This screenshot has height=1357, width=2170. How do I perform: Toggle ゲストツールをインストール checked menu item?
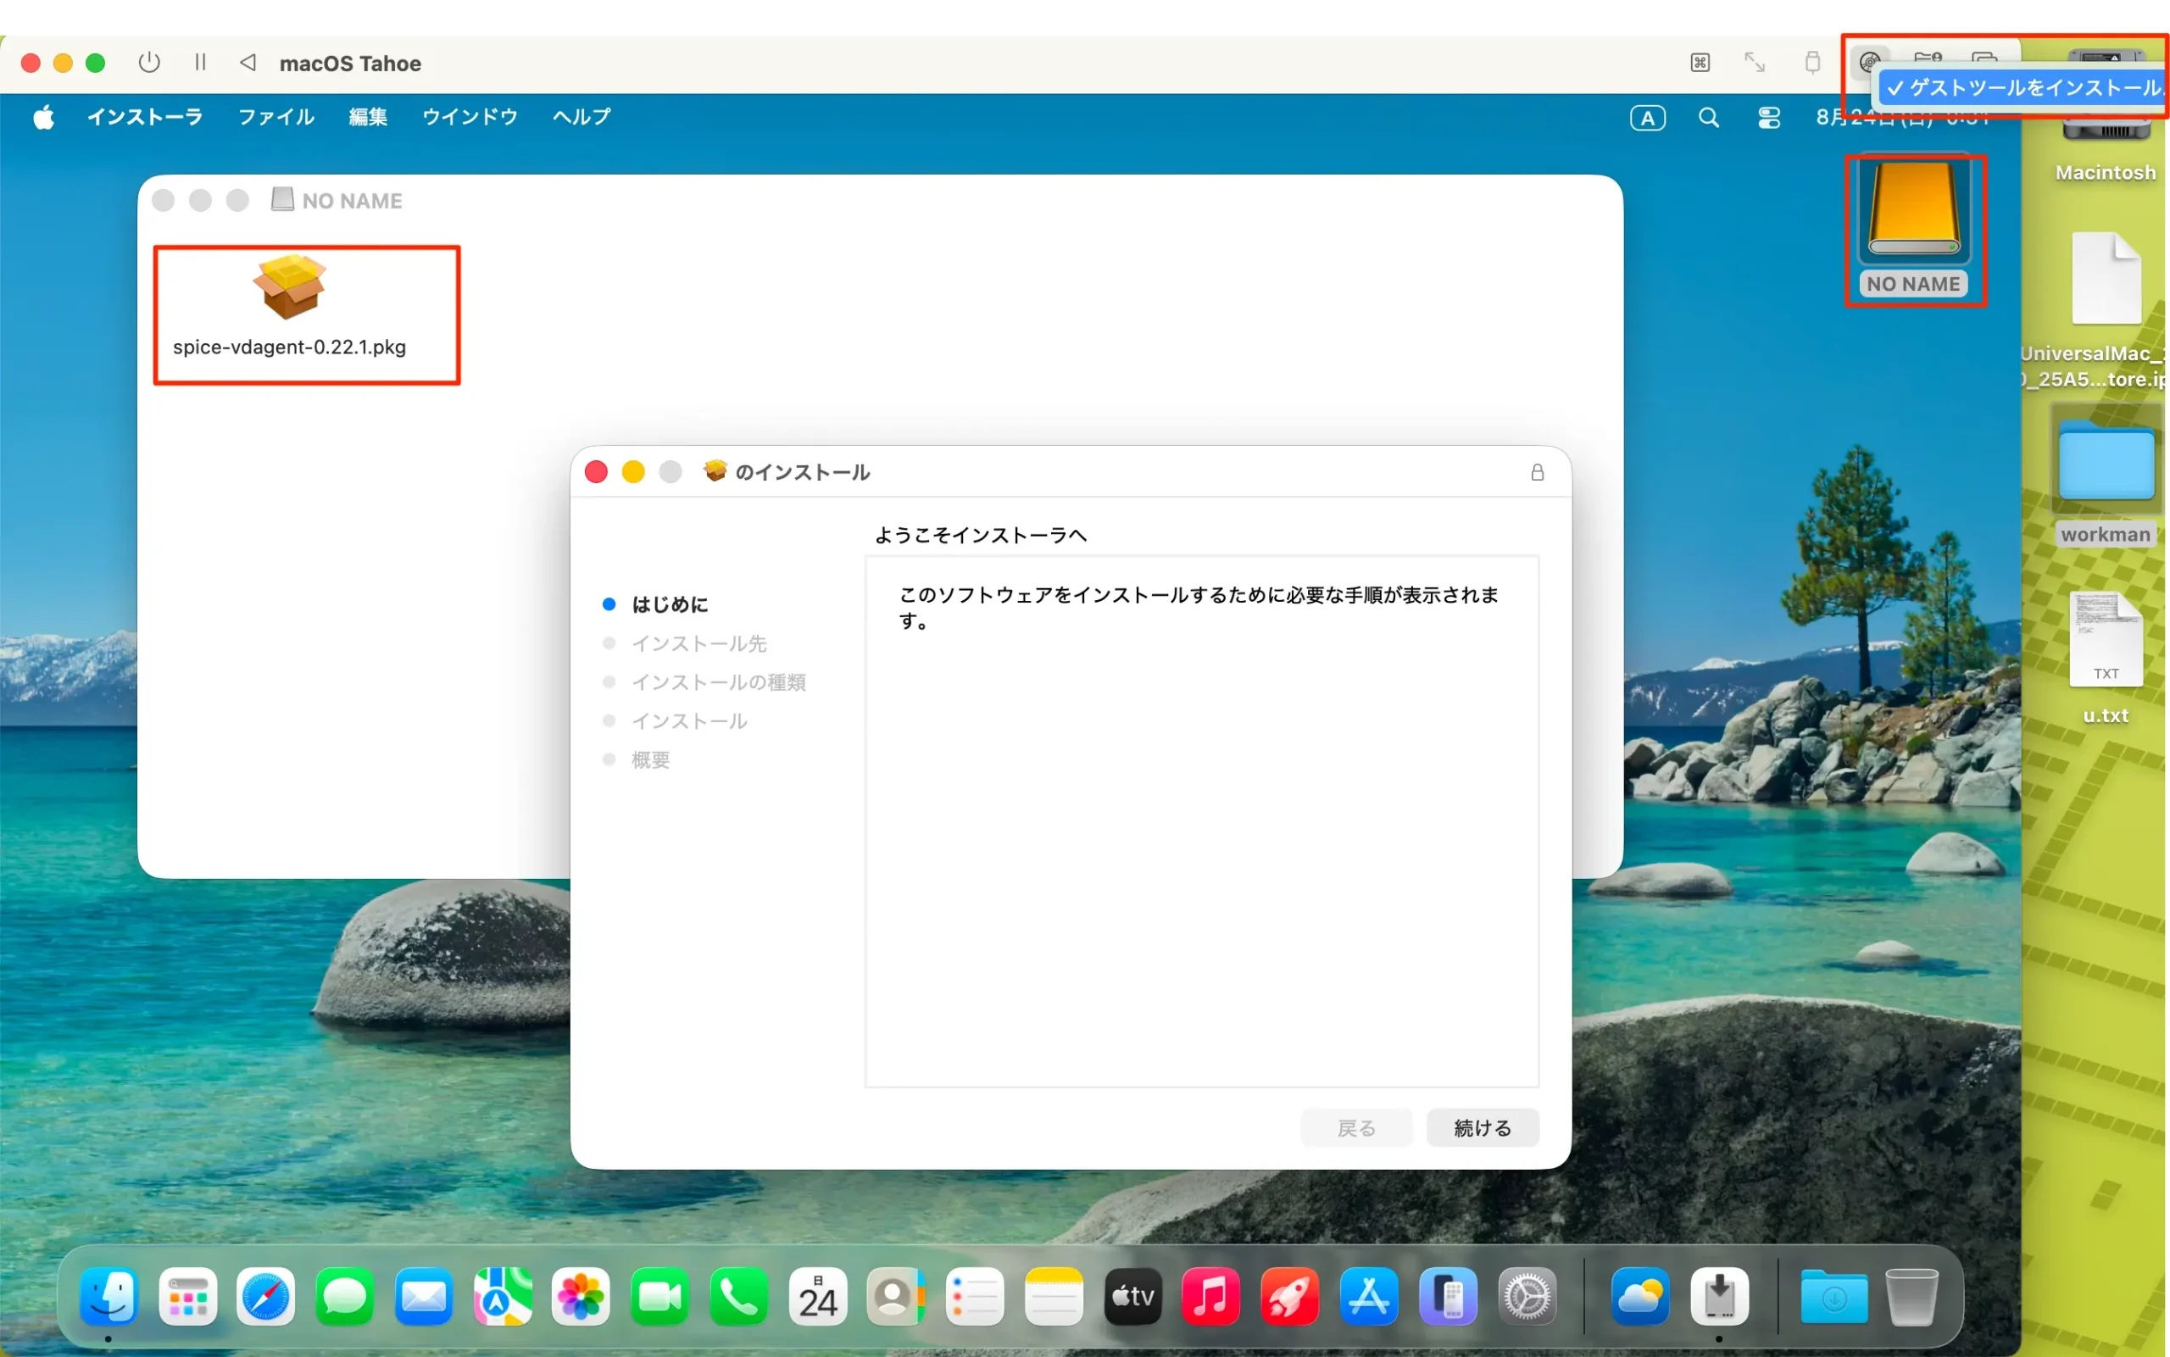click(2023, 88)
